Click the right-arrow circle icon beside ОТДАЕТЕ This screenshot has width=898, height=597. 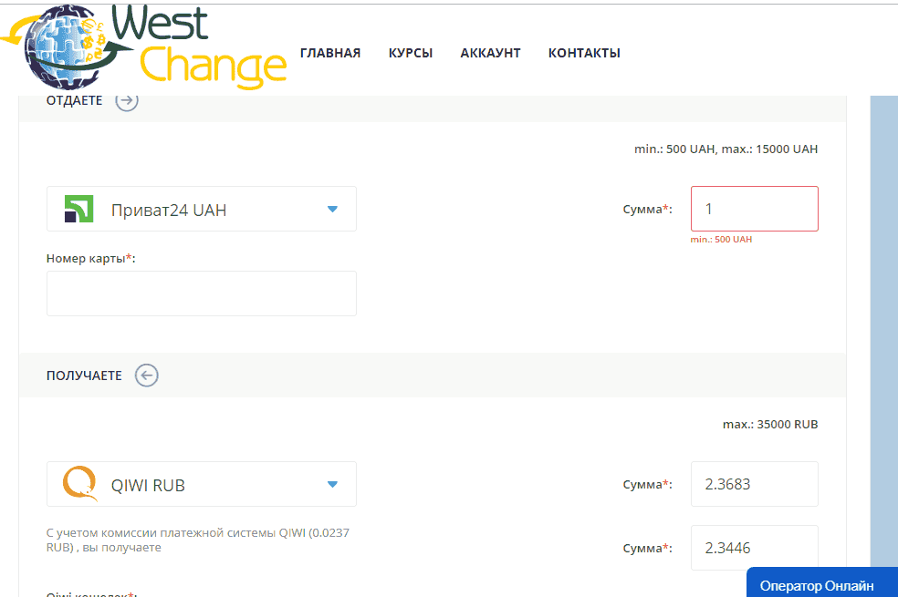tap(127, 100)
